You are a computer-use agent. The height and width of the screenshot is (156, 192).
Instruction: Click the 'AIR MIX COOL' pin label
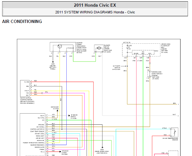pos(40,134)
